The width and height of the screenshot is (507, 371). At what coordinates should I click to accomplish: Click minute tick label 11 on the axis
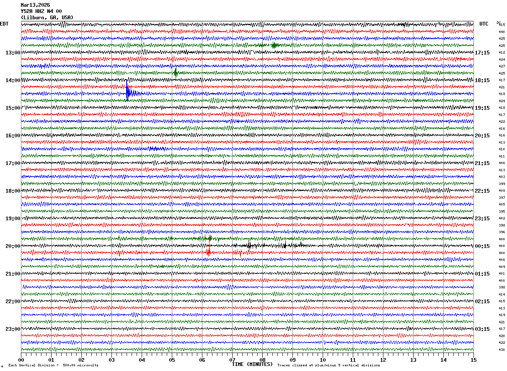(x=353, y=360)
